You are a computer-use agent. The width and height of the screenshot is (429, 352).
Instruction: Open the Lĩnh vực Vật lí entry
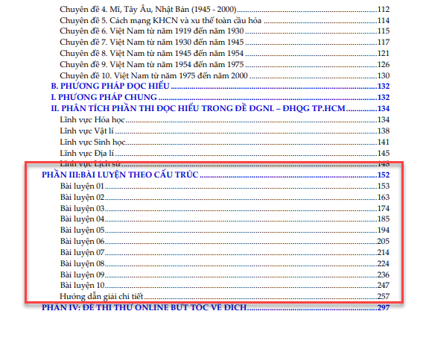tap(225, 131)
